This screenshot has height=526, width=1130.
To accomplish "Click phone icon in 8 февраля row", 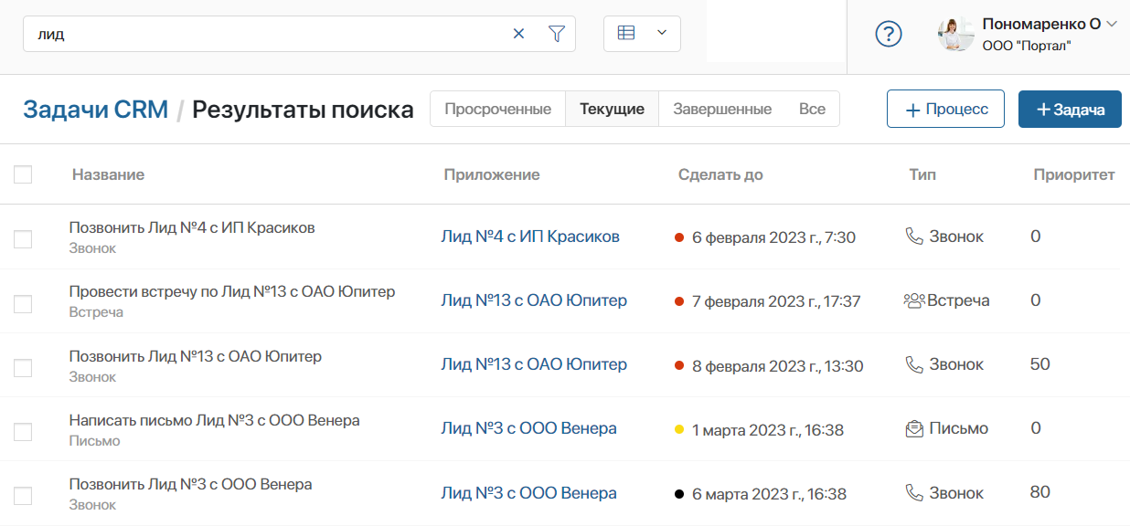I will [x=914, y=364].
